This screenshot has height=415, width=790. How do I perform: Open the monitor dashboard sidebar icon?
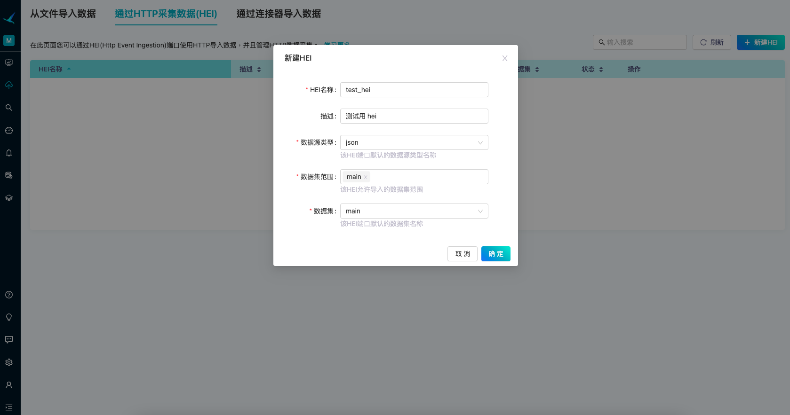9,63
